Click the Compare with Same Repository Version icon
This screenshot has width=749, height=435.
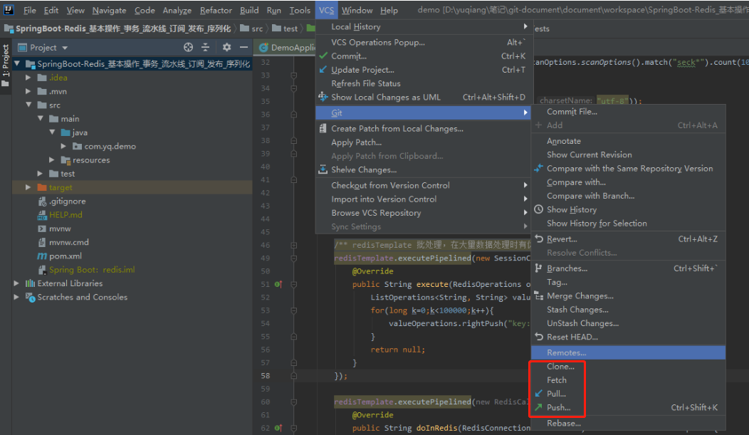(x=538, y=168)
